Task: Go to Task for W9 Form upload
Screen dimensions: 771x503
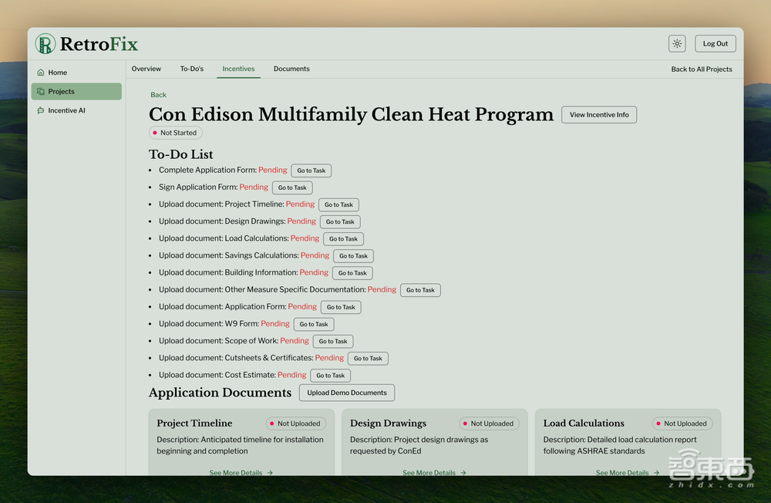Action: pos(314,324)
